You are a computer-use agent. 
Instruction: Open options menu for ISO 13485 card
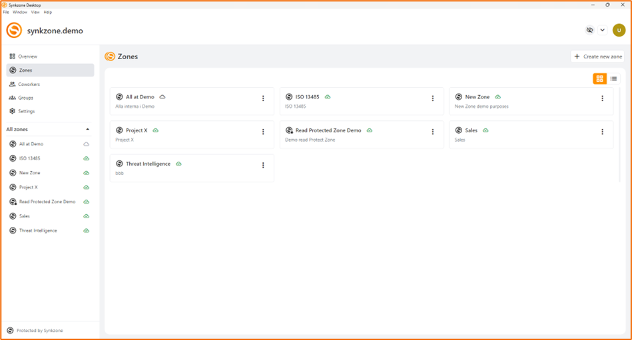tap(433, 98)
